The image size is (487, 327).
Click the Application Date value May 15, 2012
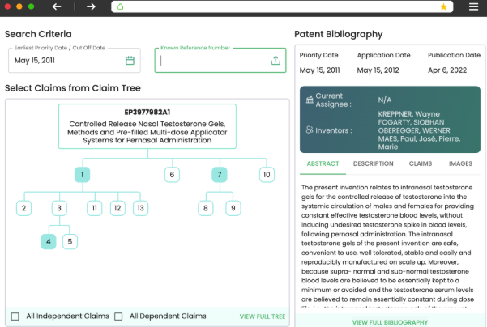pyautogui.click(x=378, y=70)
